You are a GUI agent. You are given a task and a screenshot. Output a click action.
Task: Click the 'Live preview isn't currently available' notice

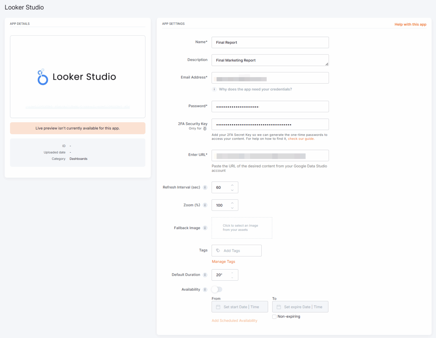(77, 128)
